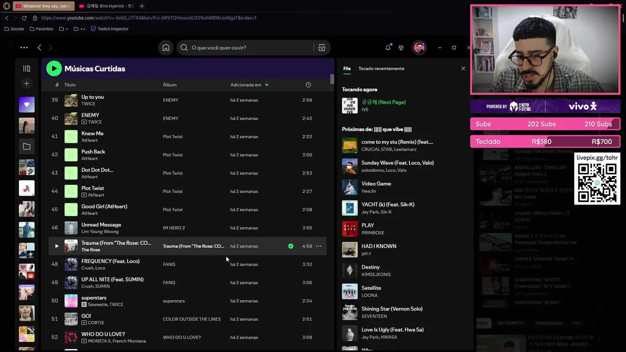Open Spotify notifications bell
The width and height of the screenshot is (626, 352).
pyautogui.click(x=388, y=47)
